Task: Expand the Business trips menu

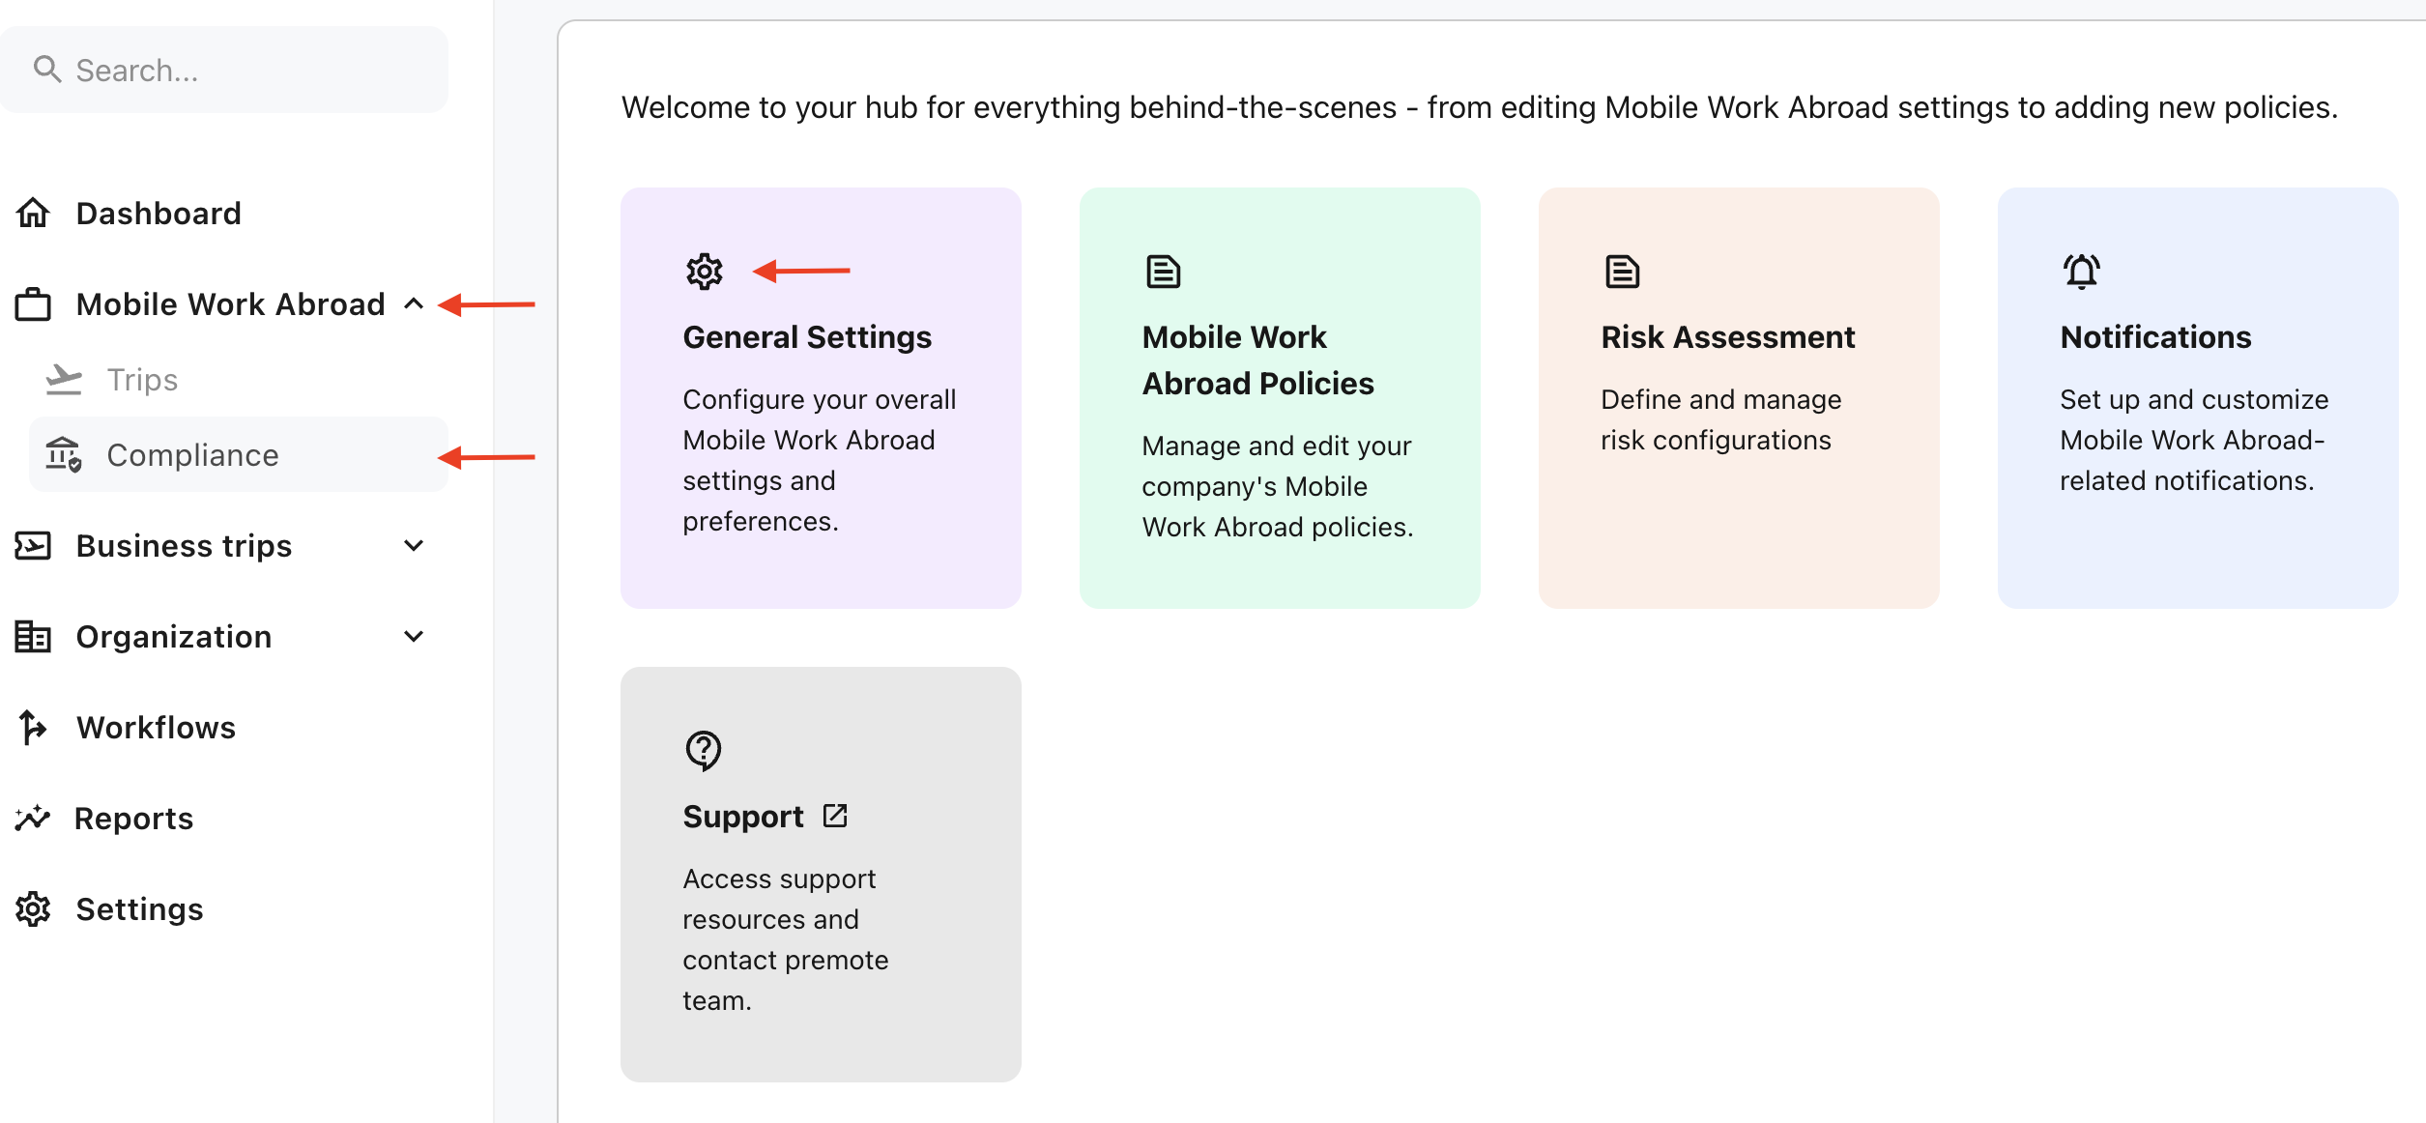Action: tap(414, 546)
